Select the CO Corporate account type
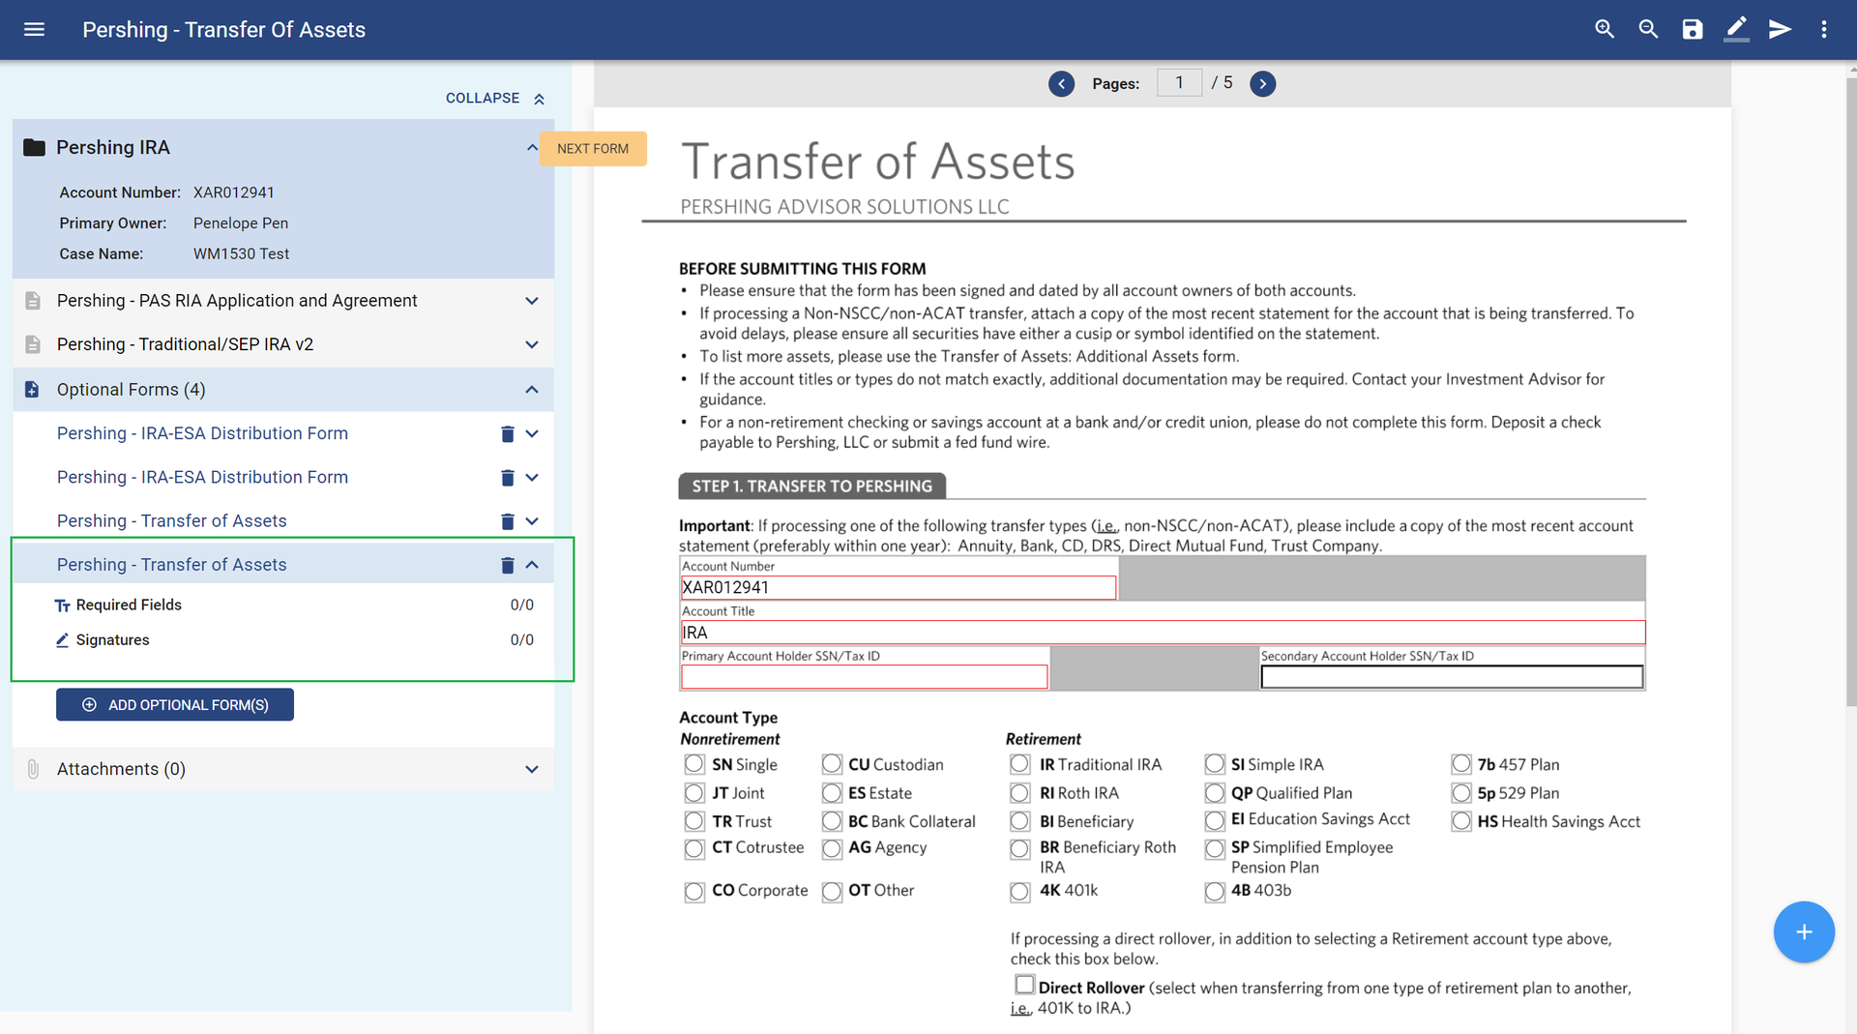This screenshot has height=1034, width=1857. click(694, 892)
